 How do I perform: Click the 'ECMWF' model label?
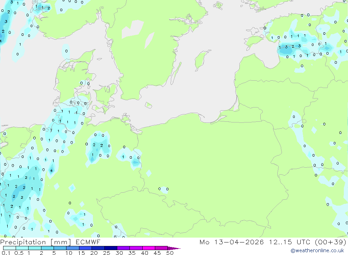pos(88,242)
